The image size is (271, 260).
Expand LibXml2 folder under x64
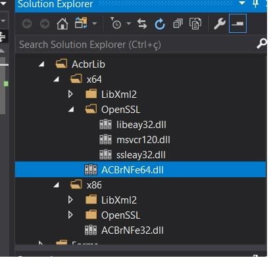[x=70, y=94]
